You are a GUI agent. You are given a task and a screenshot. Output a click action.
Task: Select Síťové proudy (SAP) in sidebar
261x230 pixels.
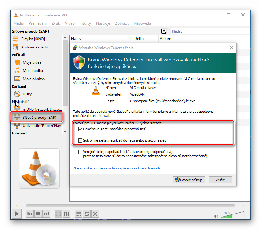click(x=36, y=118)
